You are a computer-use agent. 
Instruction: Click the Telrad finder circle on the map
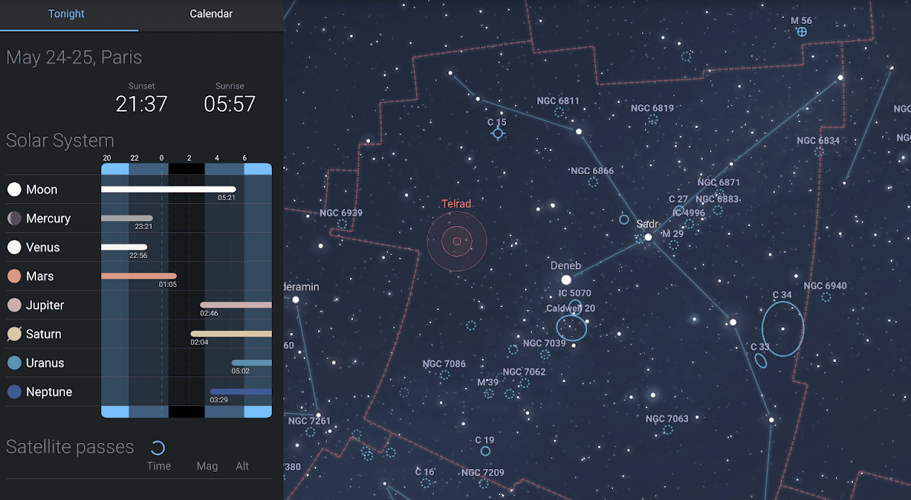(456, 241)
